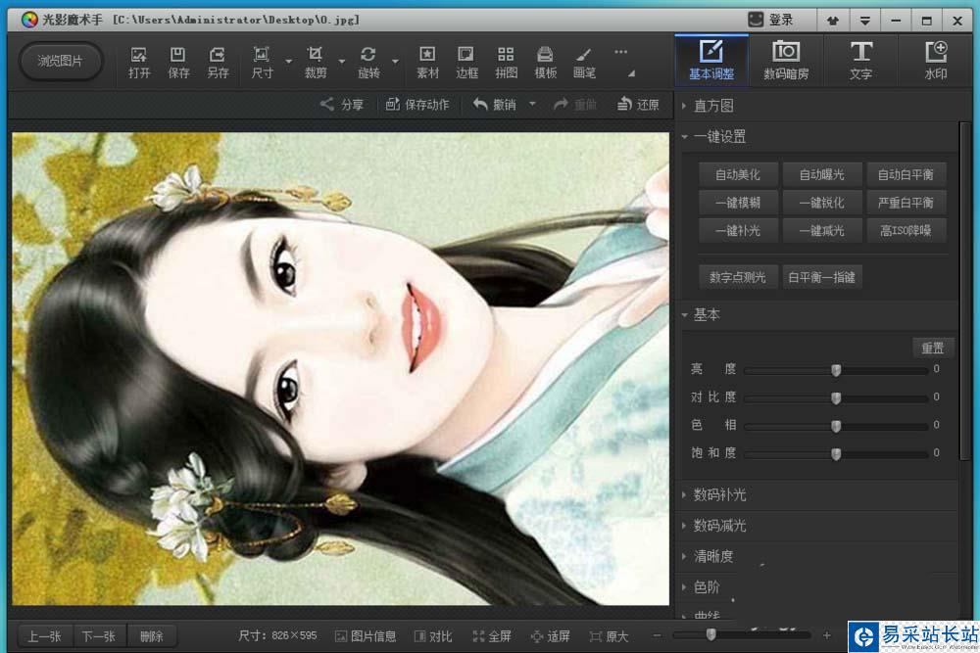Image resolution: width=980 pixels, height=653 pixels.
Task: Click the 旋转 rotate tool
Action: (368, 62)
